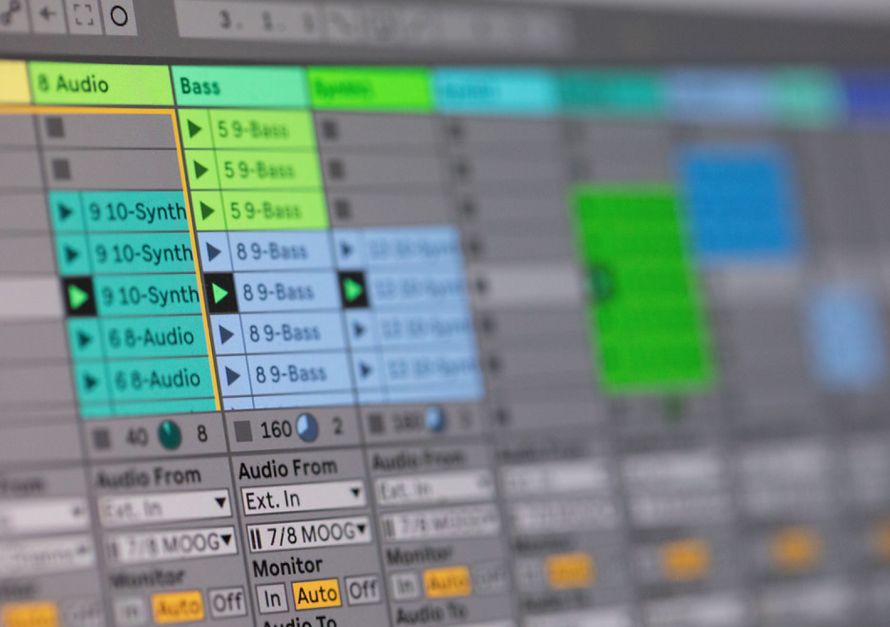Open Bass track's Ext. In dropdown
890x627 pixels.
302,499
